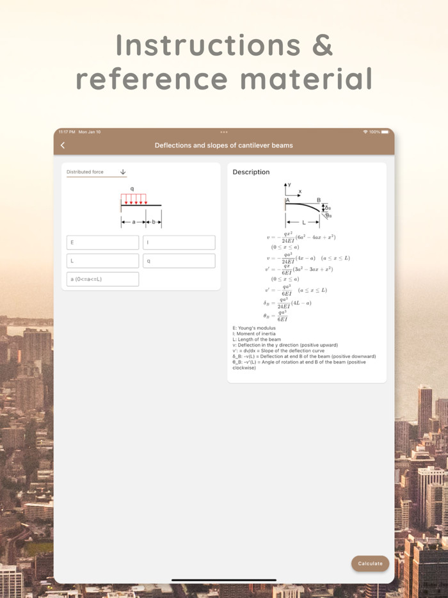The image size is (448, 598).
Task: Open the Distributed force load type dropdown
Action: [x=97, y=172]
